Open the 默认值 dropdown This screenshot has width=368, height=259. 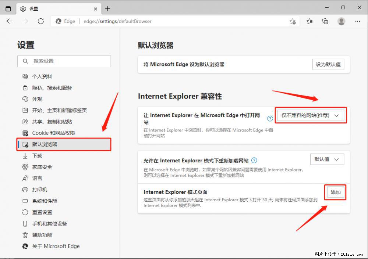pos(327,159)
